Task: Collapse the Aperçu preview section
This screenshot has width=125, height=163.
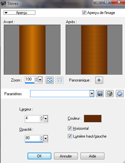Action: click(19, 13)
